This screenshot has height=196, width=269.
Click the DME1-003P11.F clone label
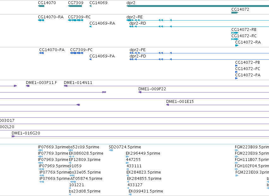click(x=41, y=83)
